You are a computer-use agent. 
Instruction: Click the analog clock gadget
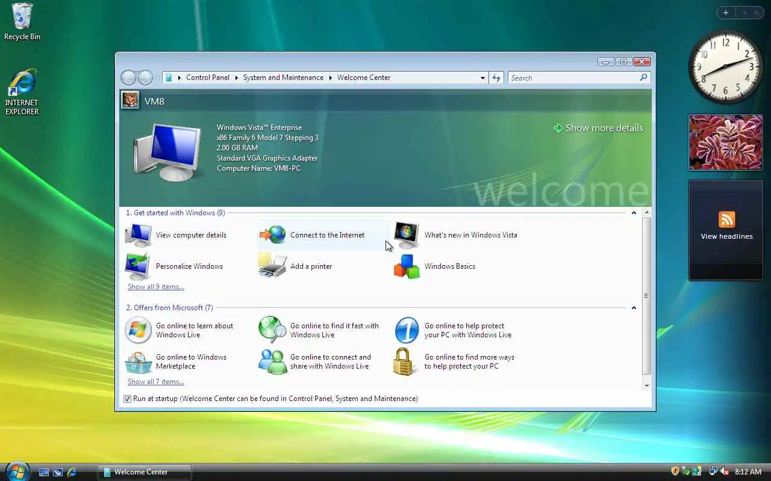point(725,67)
